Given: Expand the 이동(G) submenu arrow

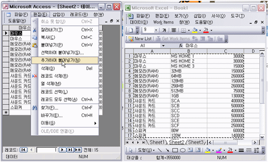Looking at the screenshot, I should coord(95,123).
